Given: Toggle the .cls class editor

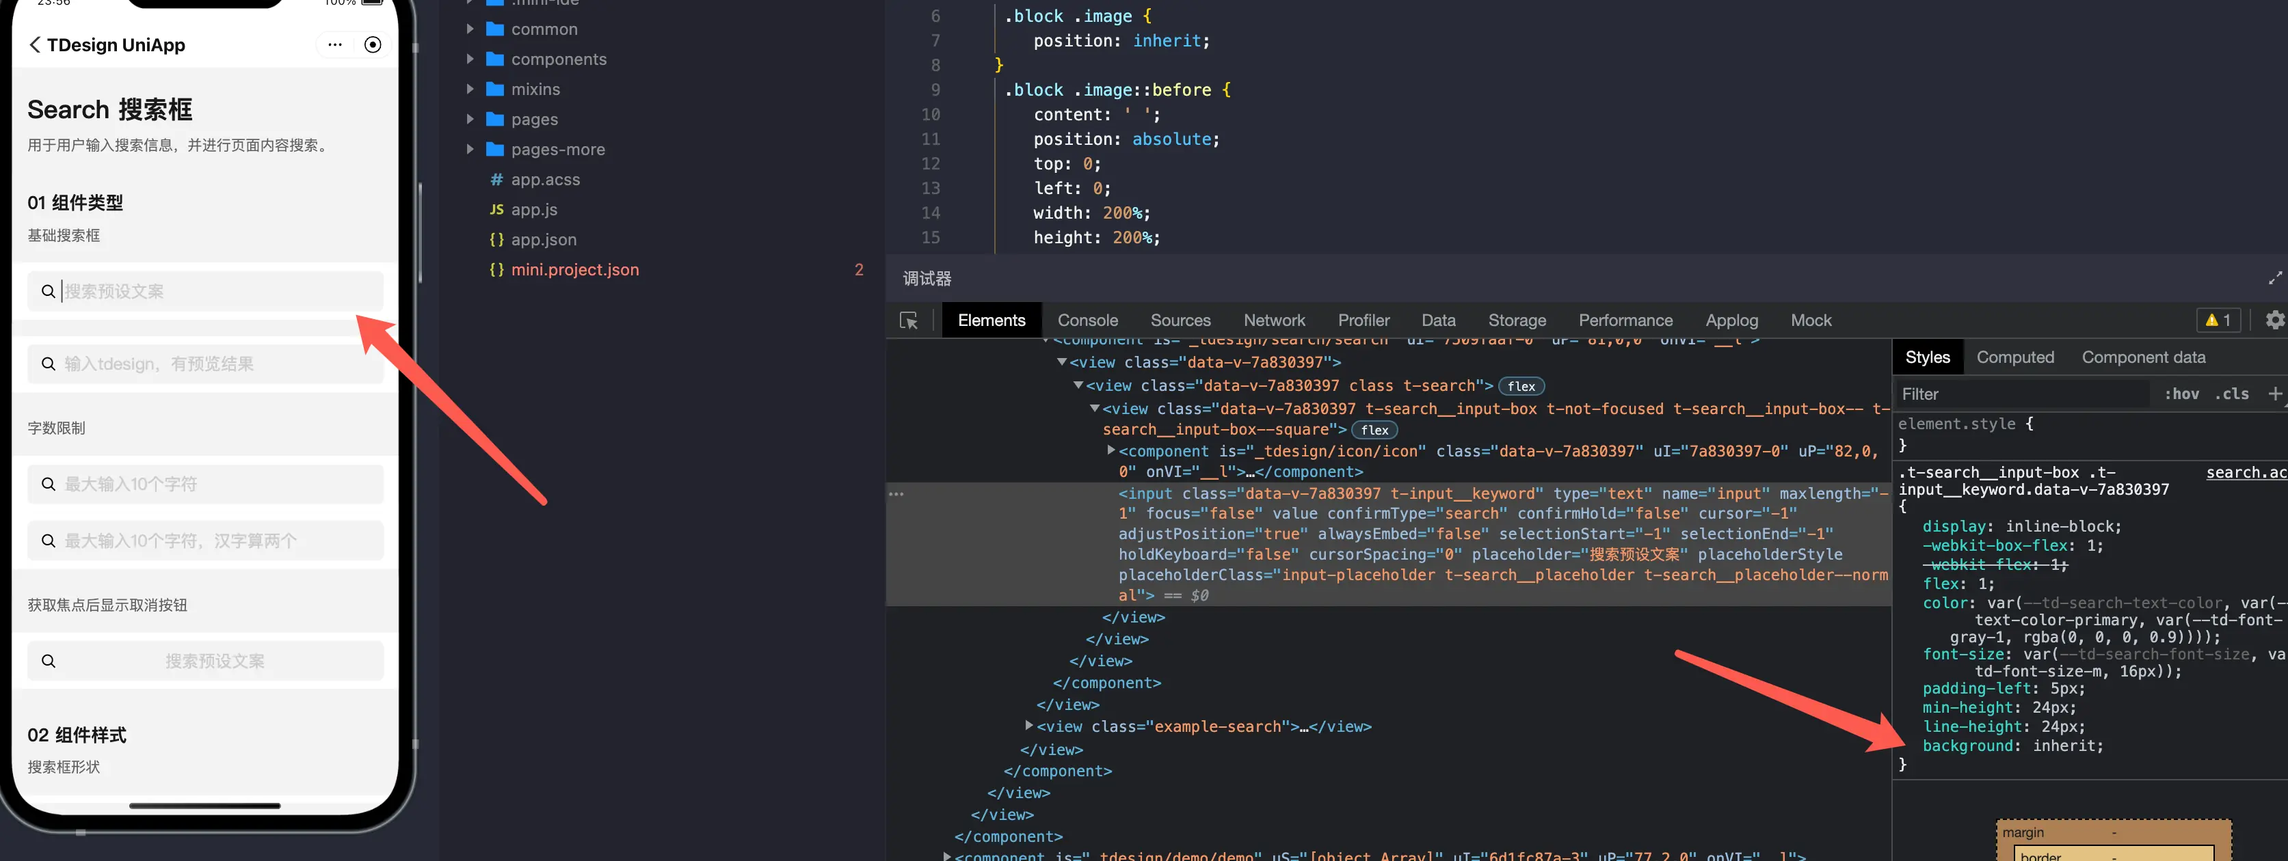Looking at the screenshot, I should (x=2231, y=394).
